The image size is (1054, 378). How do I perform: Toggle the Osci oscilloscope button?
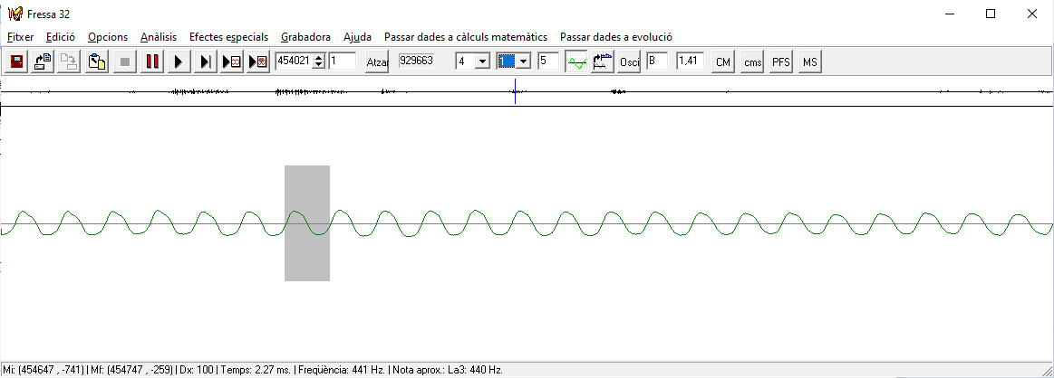pos(629,61)
